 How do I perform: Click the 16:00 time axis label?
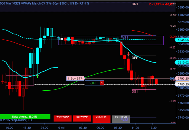pos(9,128)
